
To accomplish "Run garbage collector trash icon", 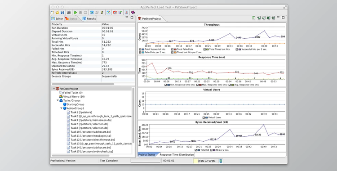I will pyautogui.click(x=221, y=161).
